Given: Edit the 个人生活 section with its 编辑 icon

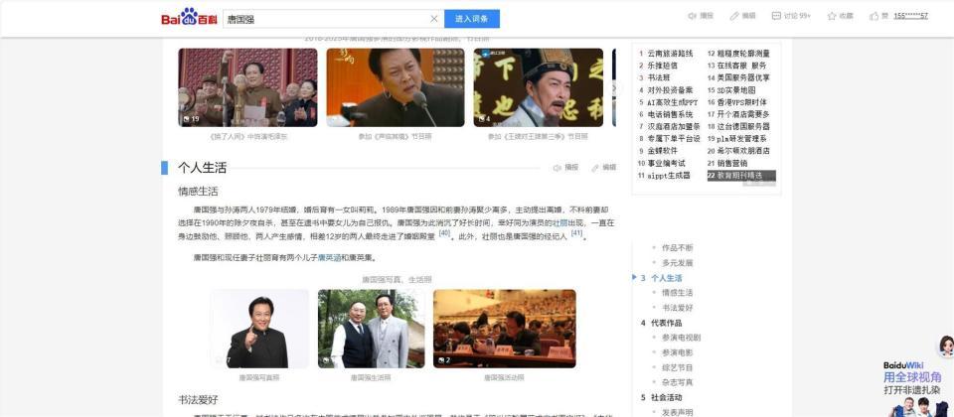Looking at the screenshot, I should pos(603,167).
